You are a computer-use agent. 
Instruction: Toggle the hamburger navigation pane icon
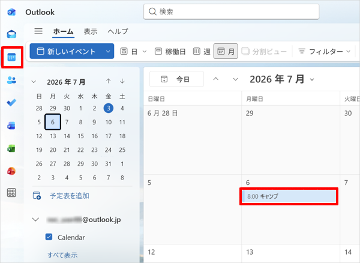38,31
